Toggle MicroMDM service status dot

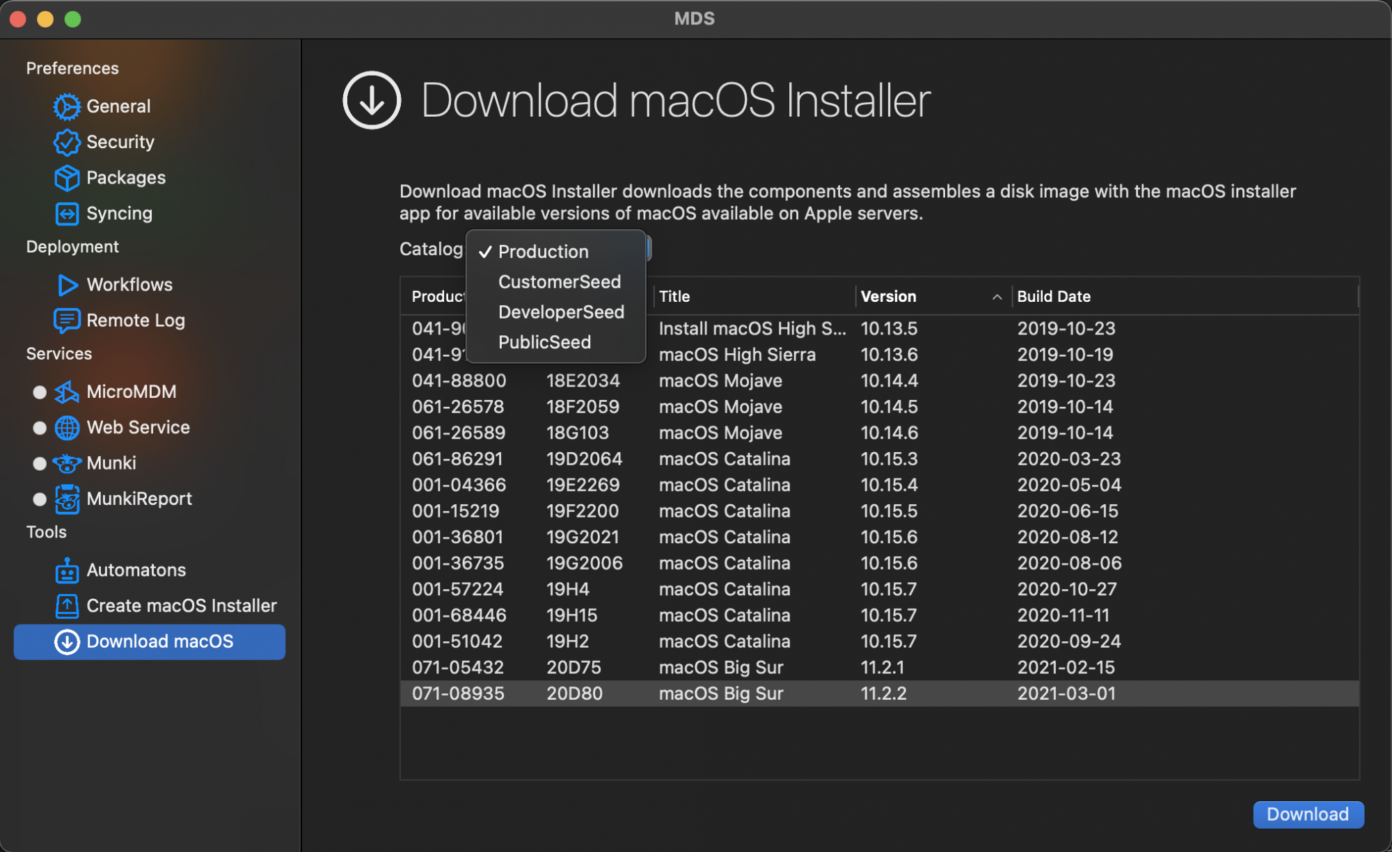coord(40,392)
